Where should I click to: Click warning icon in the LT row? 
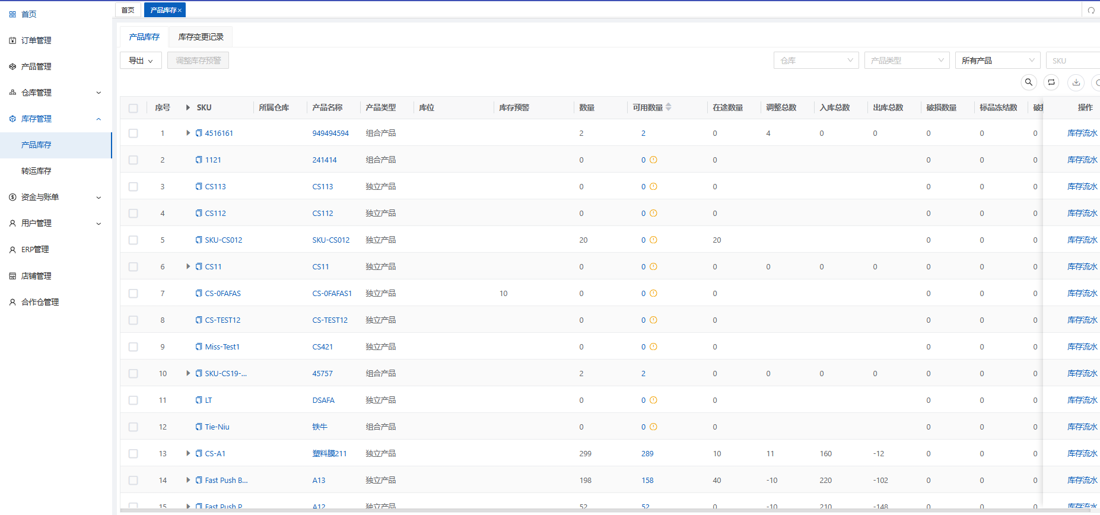[653, 400]
